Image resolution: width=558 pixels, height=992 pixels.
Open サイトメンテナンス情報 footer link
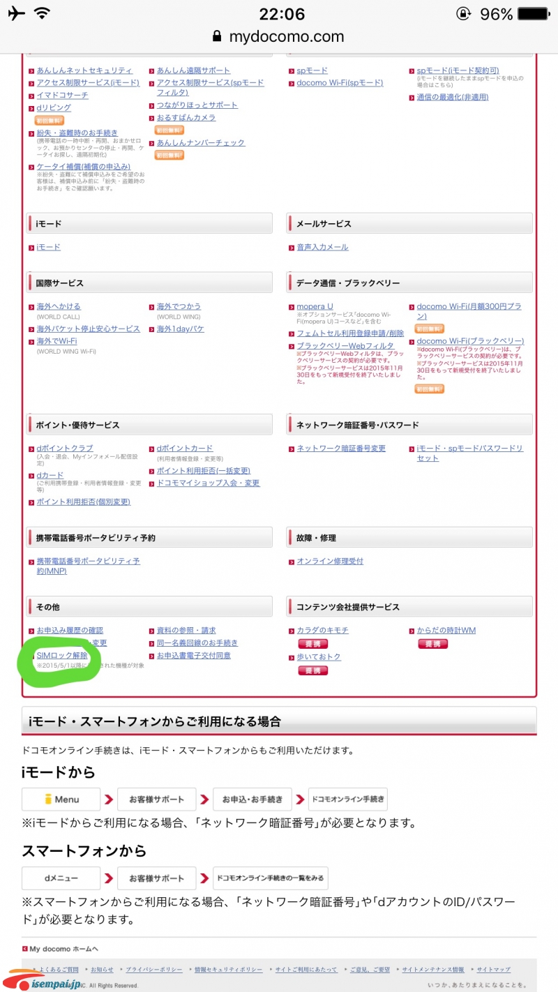point(432,970)
